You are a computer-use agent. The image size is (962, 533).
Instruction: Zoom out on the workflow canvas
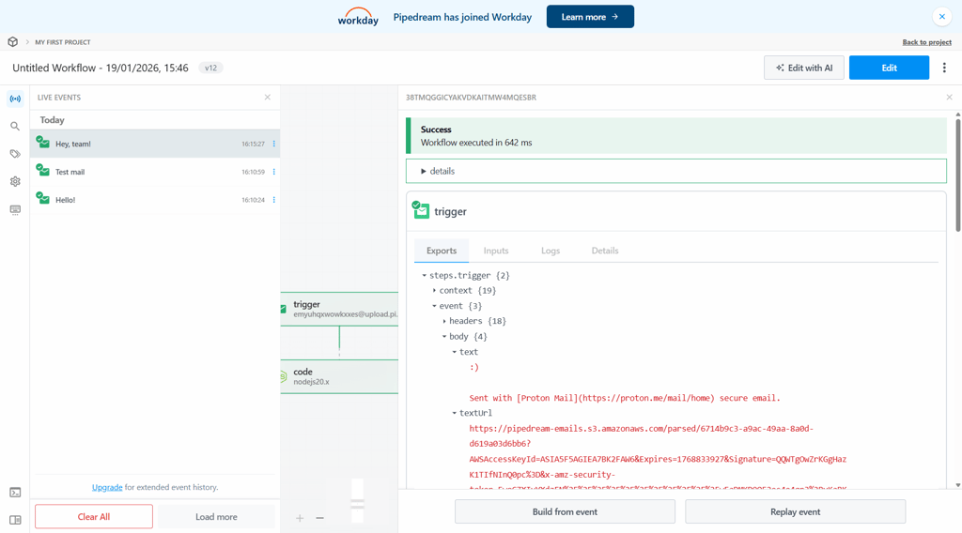point(319,518)
